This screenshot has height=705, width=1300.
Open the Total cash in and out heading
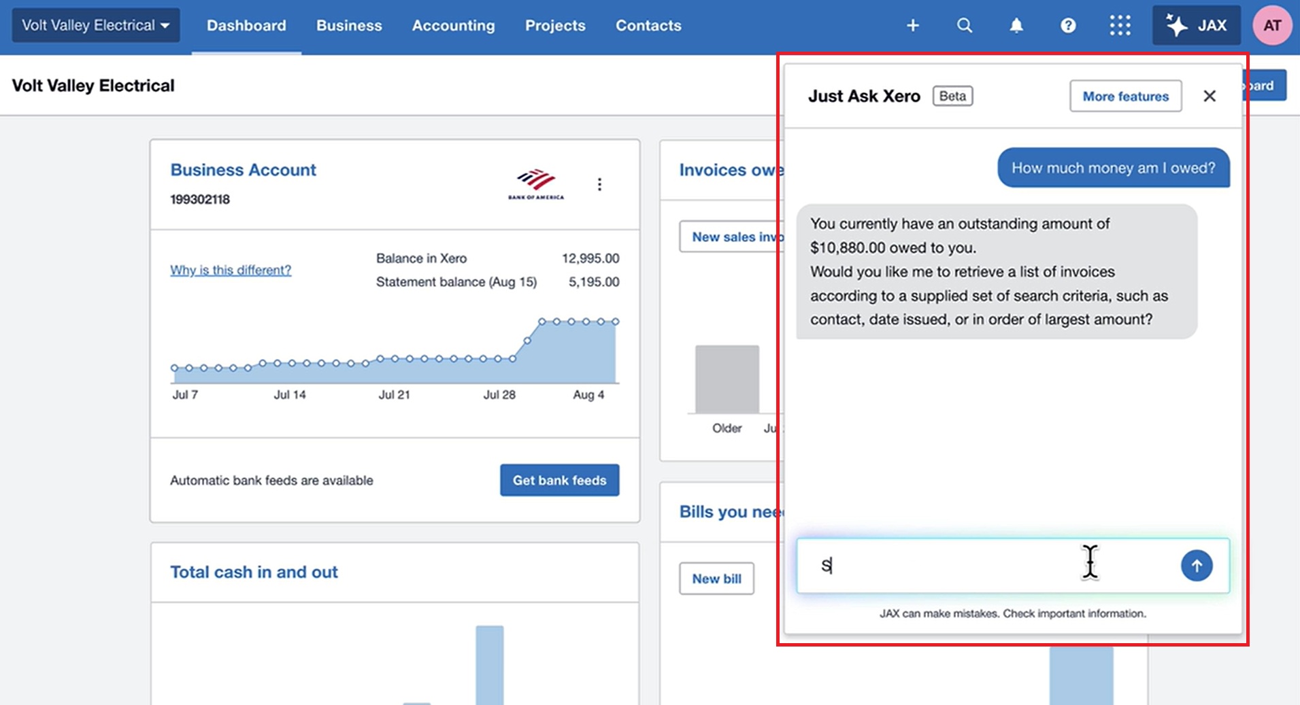click(x=254, y=572)
